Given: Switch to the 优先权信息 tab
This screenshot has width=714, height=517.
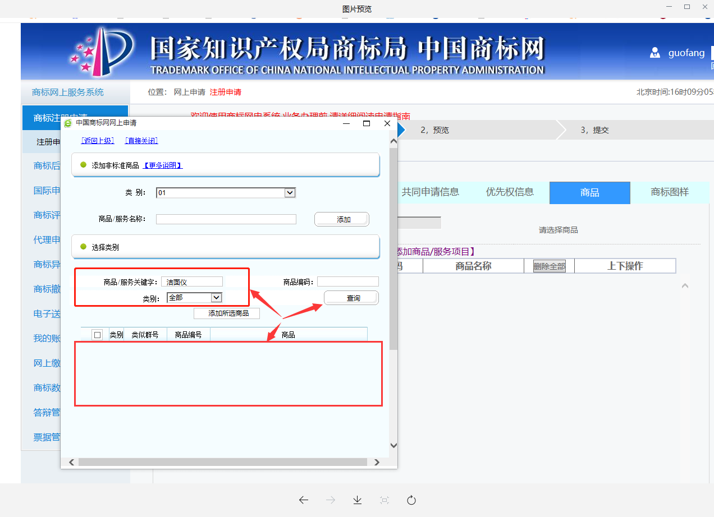Looking at the screenshot, I should coord(510,192).
